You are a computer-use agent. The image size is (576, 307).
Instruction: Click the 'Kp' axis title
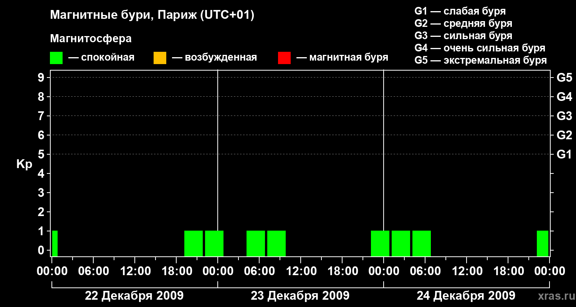(x=24, y=164)
